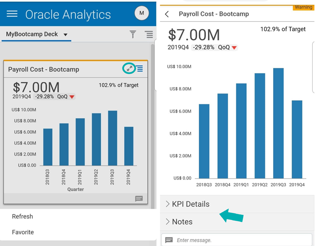The height and width of the screenshot is (246, 315).
Task: Click the 2019Q4 bar in detail chart
Action: [297, 139]
